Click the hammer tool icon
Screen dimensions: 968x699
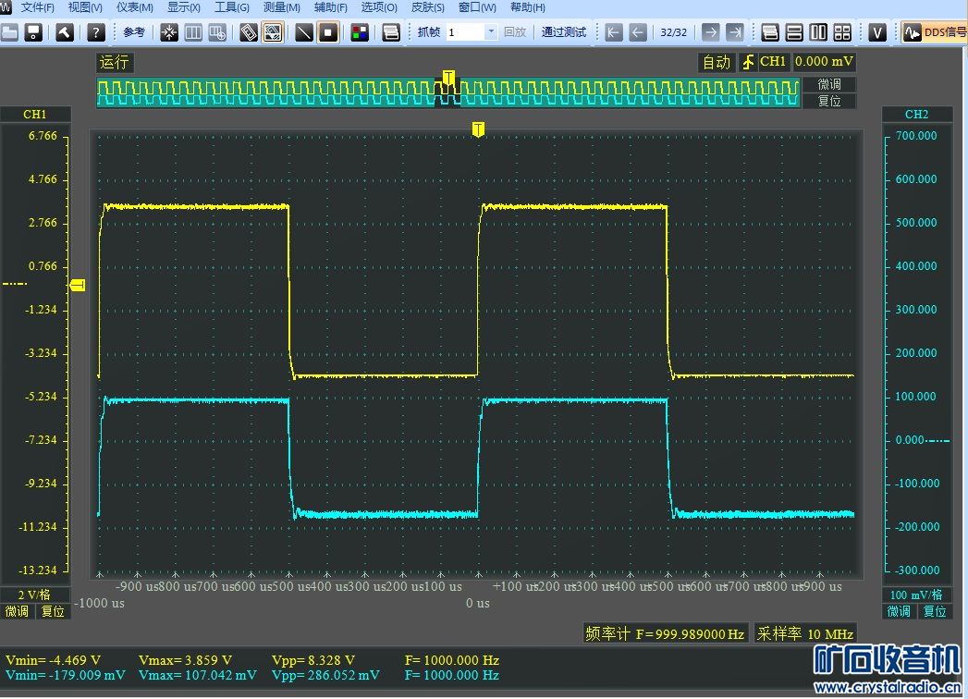tap(65, 32)
